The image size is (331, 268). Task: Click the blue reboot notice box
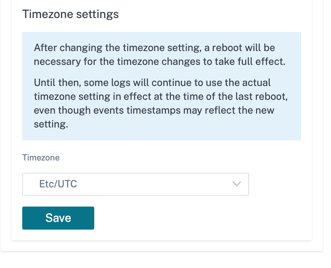[x=162, y=86]
